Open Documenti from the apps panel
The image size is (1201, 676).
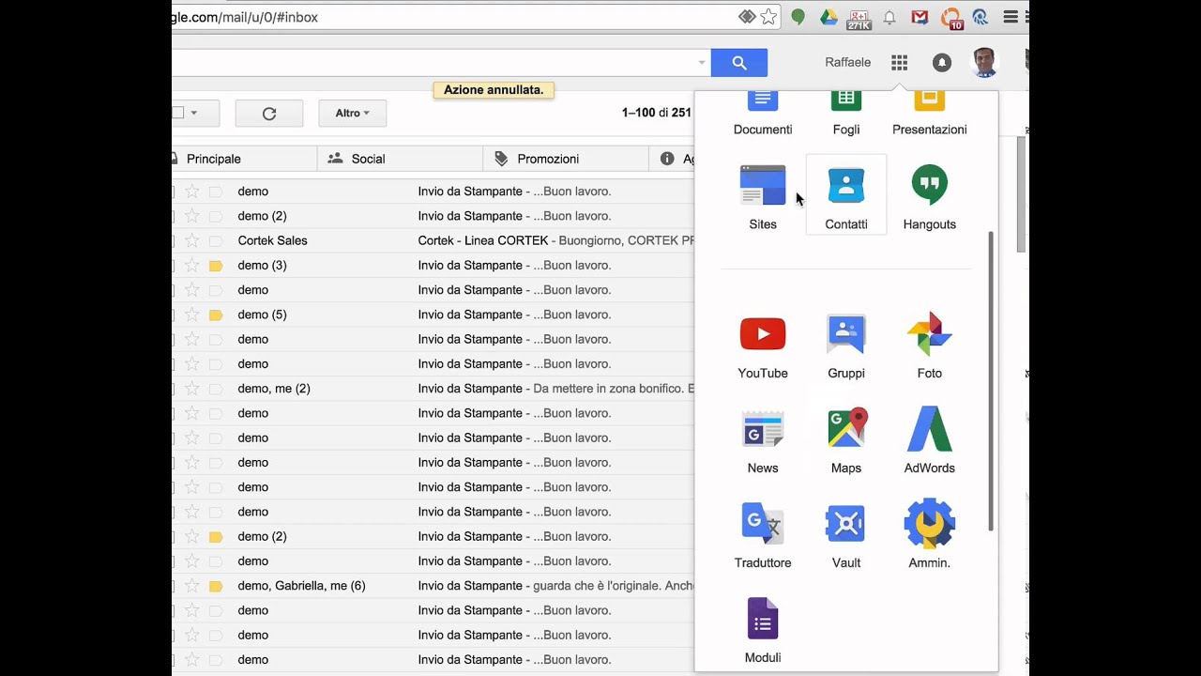pyautogui.click(x=763, y=111)
